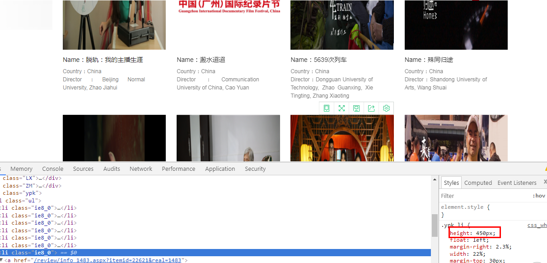Expand the div class LX node
Image resolution: width=547 pixels, height=263 pixels.
pos(18,178)
